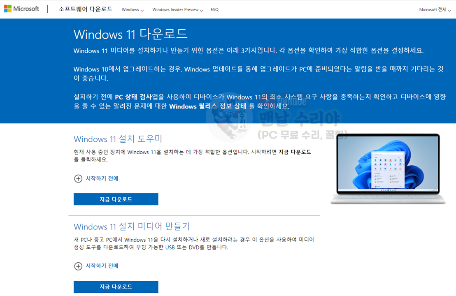This screenshot has width=456, height=296.
Task: Download Windows 11 설치 도우미 now
Action: click(x=116, y=199)
